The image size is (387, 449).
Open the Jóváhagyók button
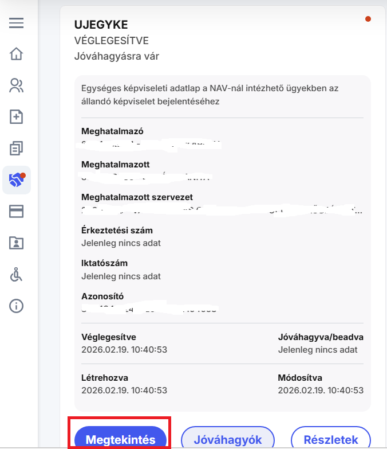[x=228, y=440]
